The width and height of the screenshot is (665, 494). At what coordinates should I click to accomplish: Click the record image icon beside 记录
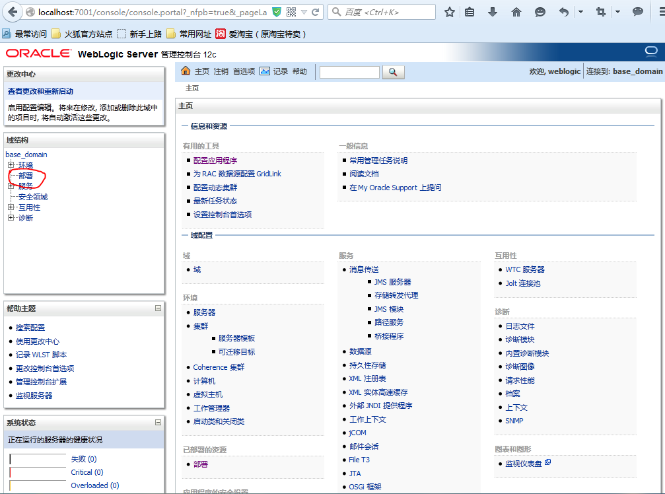coord(265,71)
